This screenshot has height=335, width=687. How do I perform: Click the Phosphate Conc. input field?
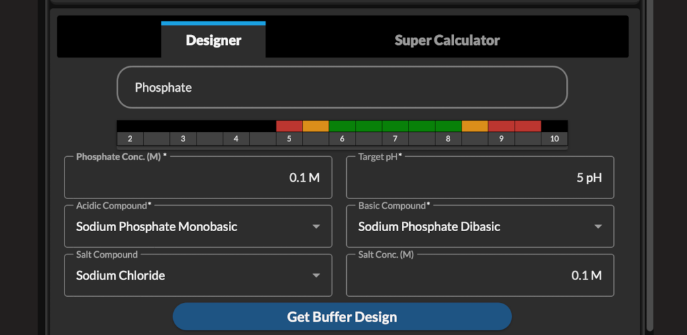tap(198, 178)
